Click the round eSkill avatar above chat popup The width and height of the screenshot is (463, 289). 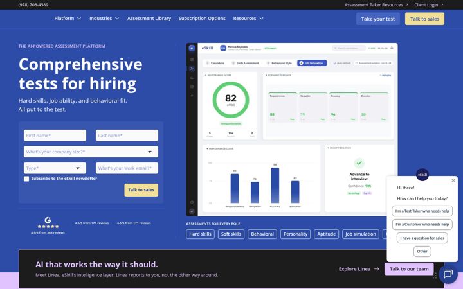[422, 175]
